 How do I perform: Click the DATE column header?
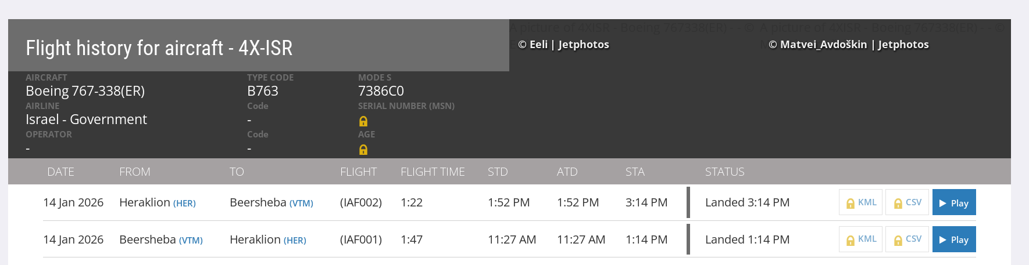tap(60, 172)
